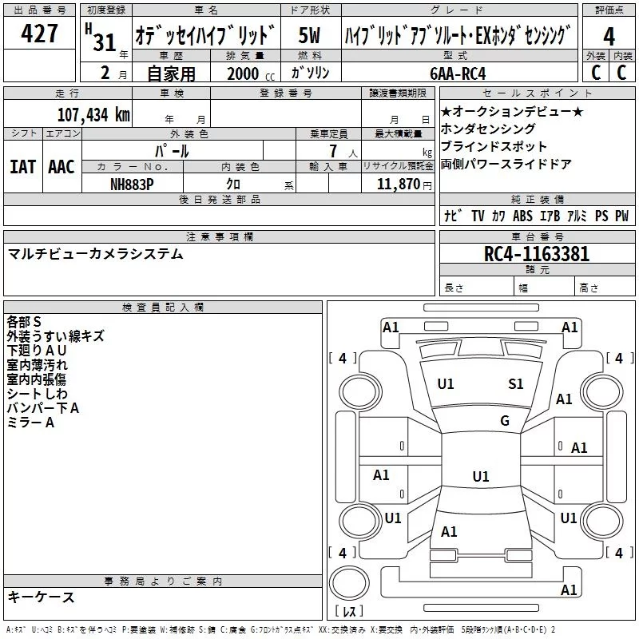Click the 高さ dimension field
The width and height of the screenshot is (639, 639).
(605, 287)
